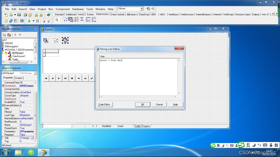Pick the XMLTransformClient component in palette
This screenshot has height=157, width=280.
(94, 19)
